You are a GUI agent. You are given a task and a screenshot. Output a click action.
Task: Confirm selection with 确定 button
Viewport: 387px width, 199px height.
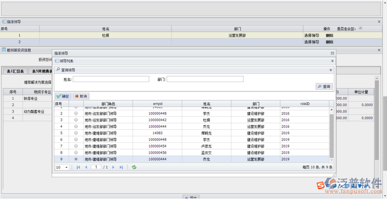pyautogui.click(x=63, y=96)
